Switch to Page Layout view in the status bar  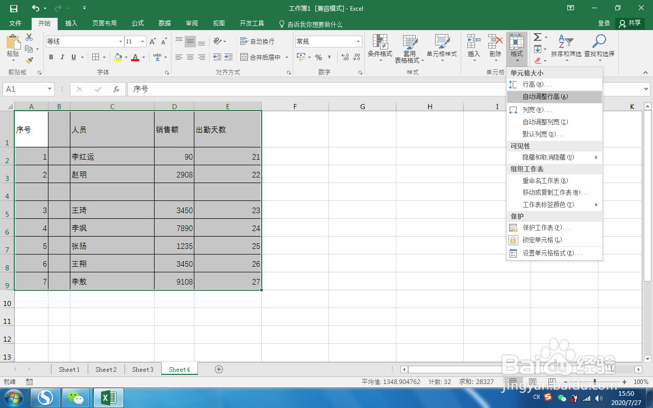pyautogui.click(x=532, y=381)
